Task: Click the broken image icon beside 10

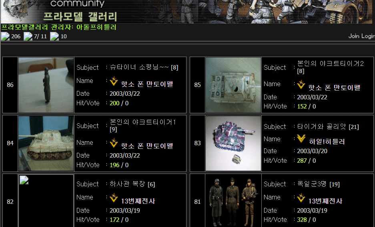Action: pyautogui.click(x=54, y=36)
